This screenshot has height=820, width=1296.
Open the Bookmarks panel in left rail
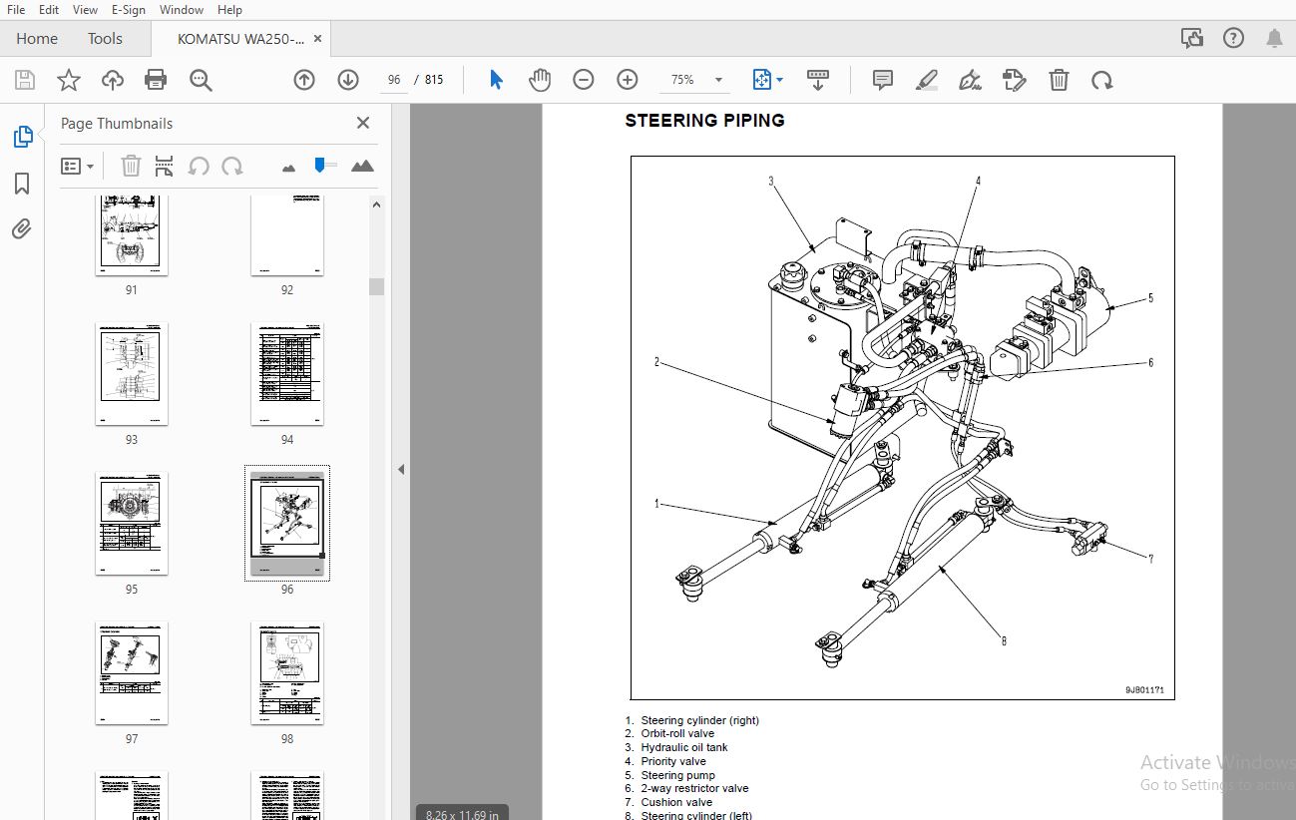22,184
